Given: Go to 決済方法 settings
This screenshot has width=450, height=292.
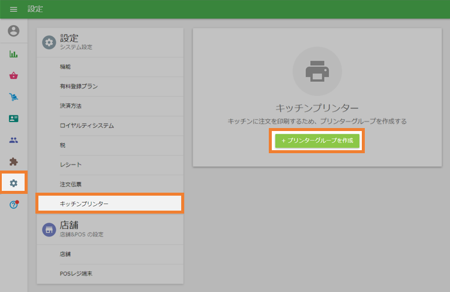Looking at the screenshot, I should [x=70, y=106].
